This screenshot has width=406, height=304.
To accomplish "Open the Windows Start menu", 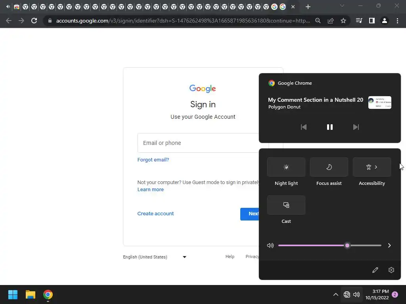I will point(13,294).
